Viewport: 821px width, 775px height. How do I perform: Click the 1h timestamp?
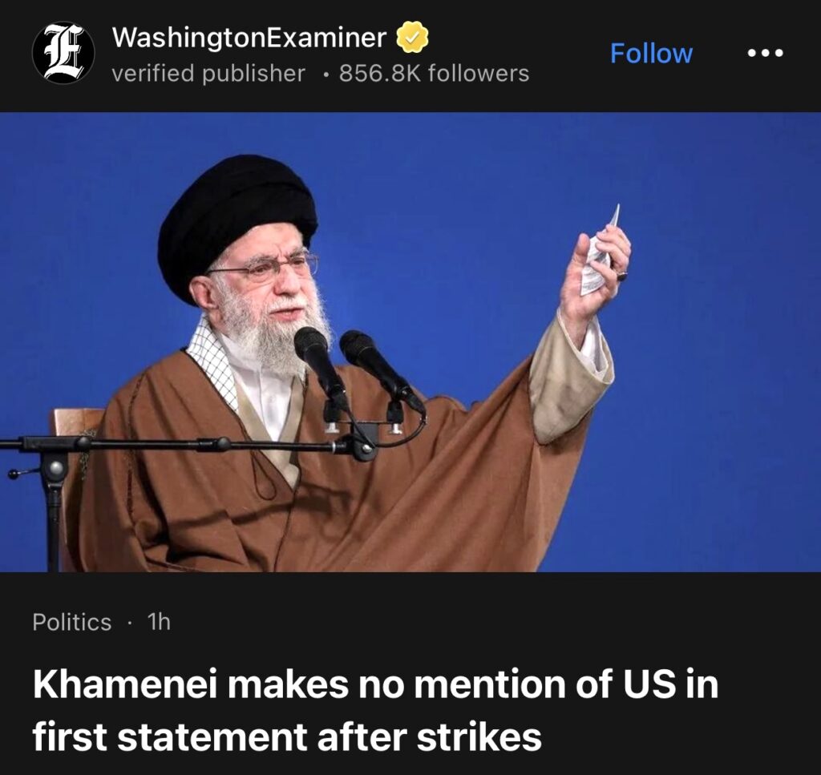tap(159, 622)
